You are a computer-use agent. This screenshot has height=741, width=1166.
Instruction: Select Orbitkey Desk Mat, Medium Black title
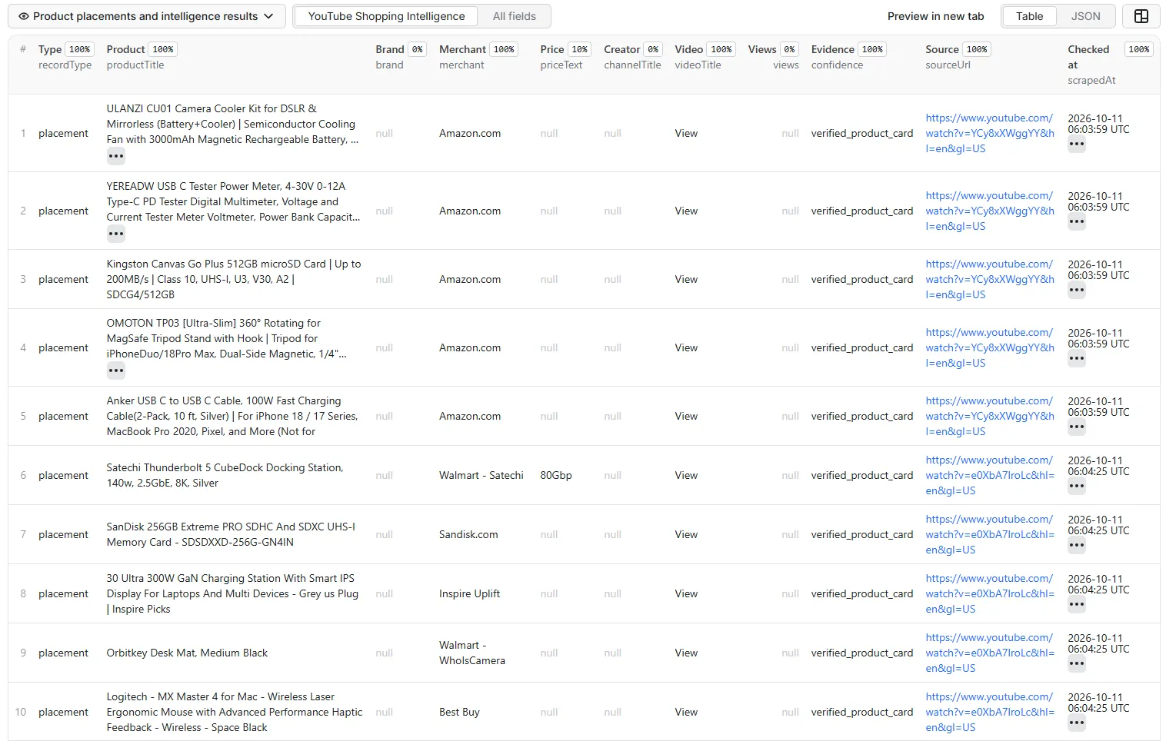pos(187,653)
